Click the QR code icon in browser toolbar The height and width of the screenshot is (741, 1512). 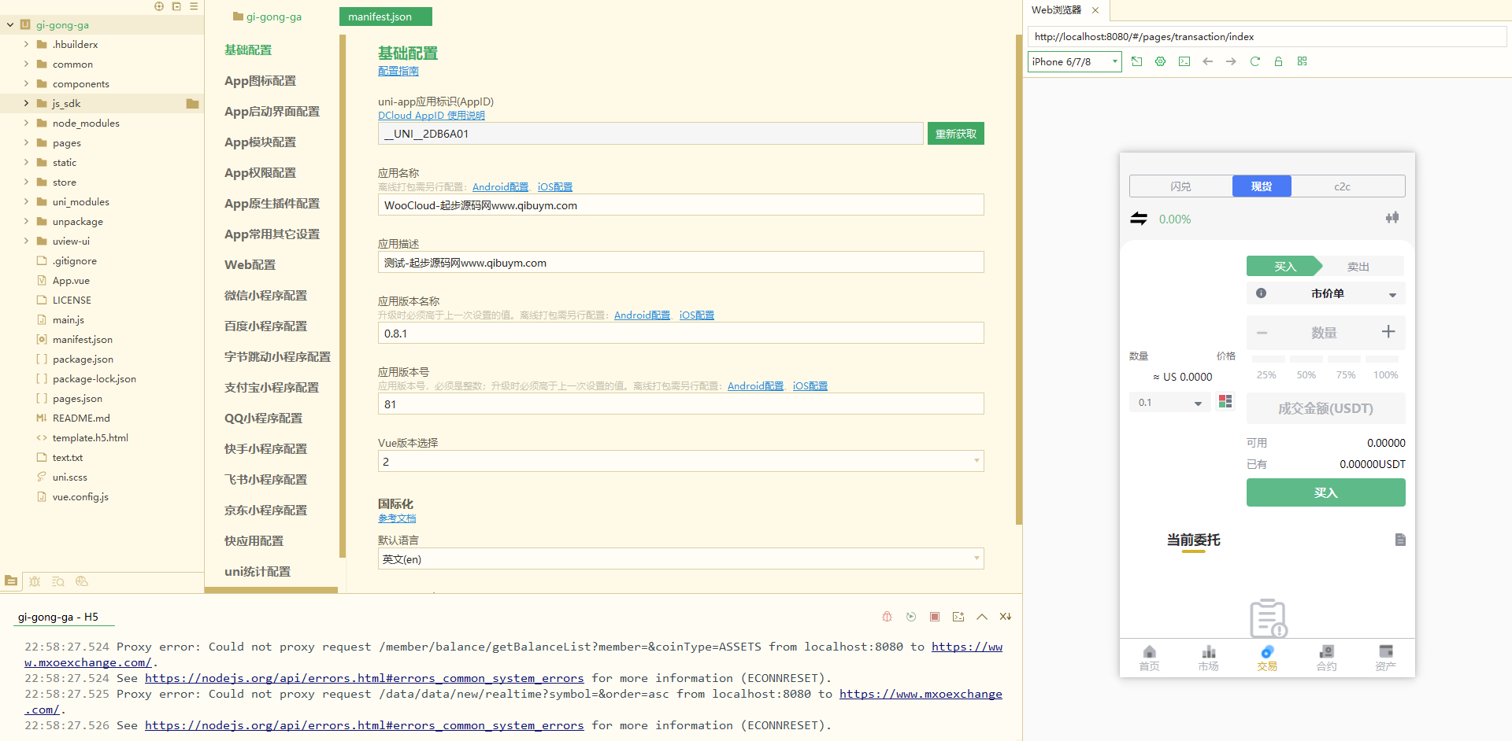tap(1302, 61)
